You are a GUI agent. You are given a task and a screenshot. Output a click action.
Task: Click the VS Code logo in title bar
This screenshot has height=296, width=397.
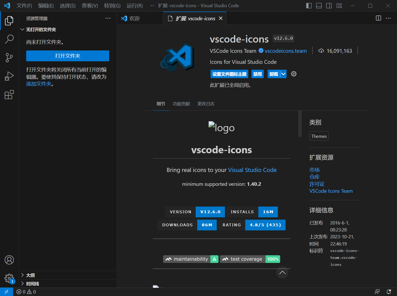tap(7, 5)
